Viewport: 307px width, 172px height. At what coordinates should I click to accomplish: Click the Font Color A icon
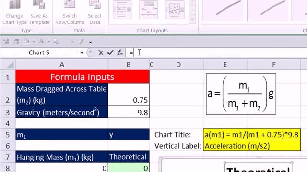click(41, 42)
